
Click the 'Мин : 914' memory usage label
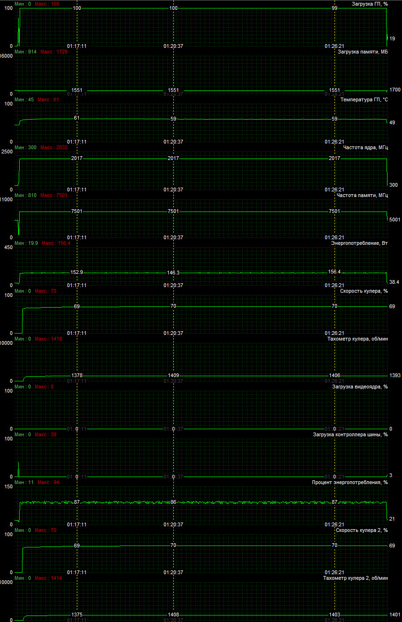26,52
